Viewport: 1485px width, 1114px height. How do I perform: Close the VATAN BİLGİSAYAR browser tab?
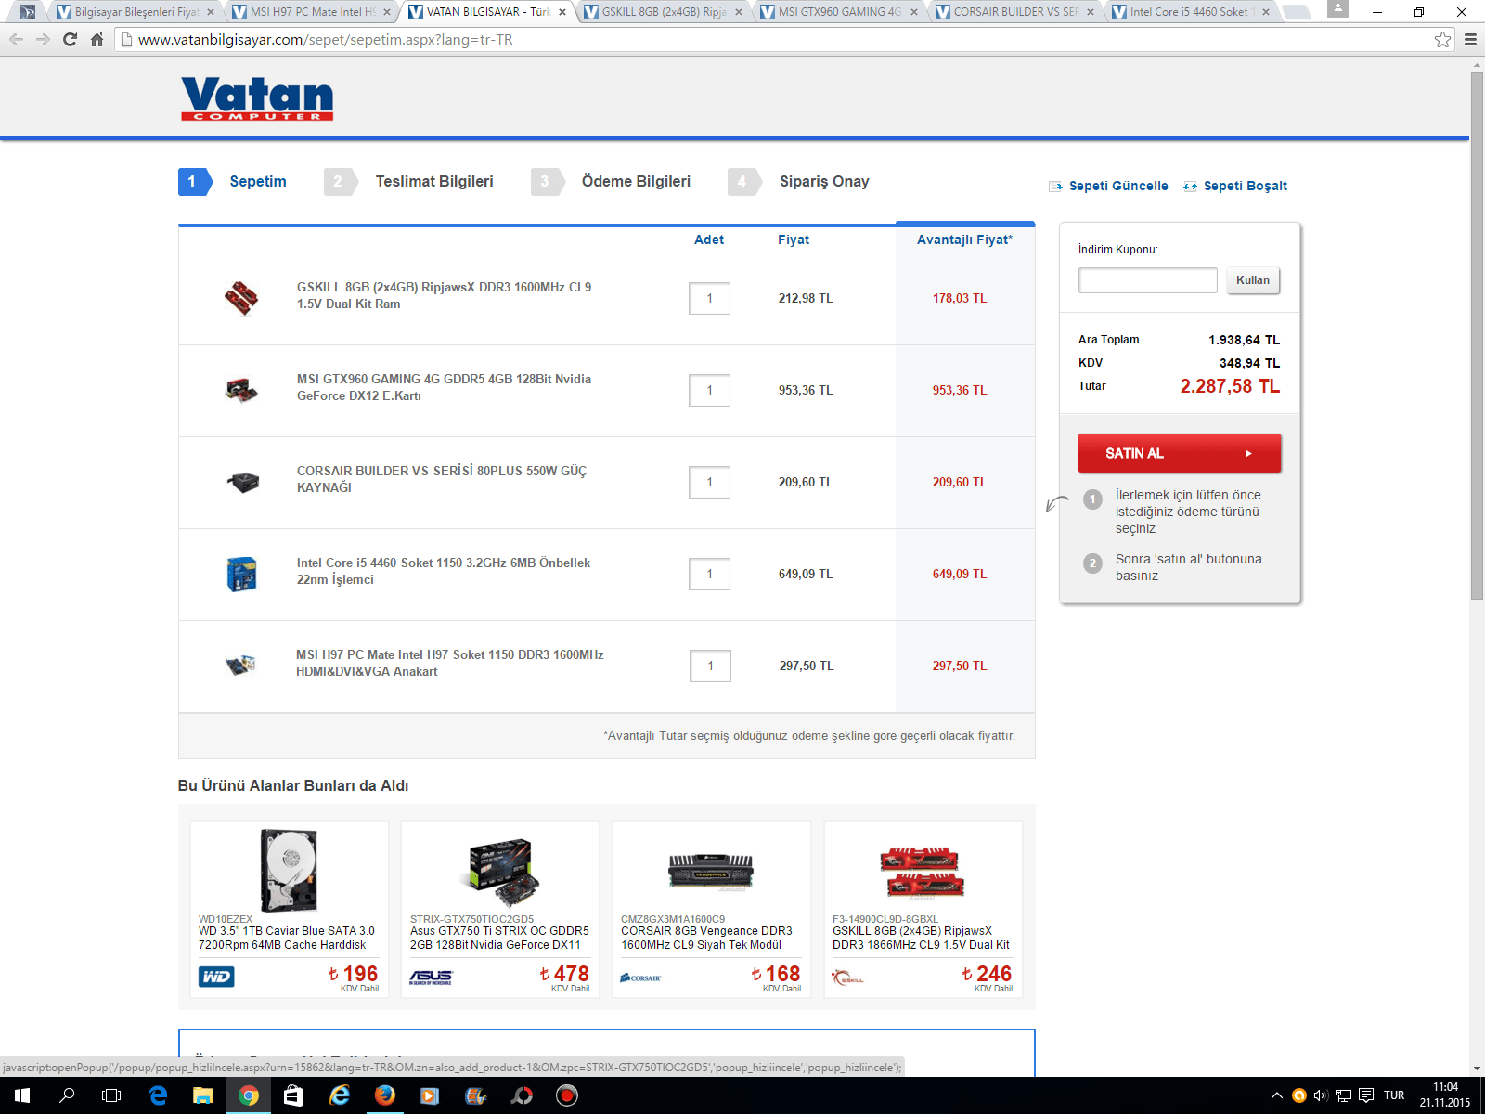[x=562, y=12]
